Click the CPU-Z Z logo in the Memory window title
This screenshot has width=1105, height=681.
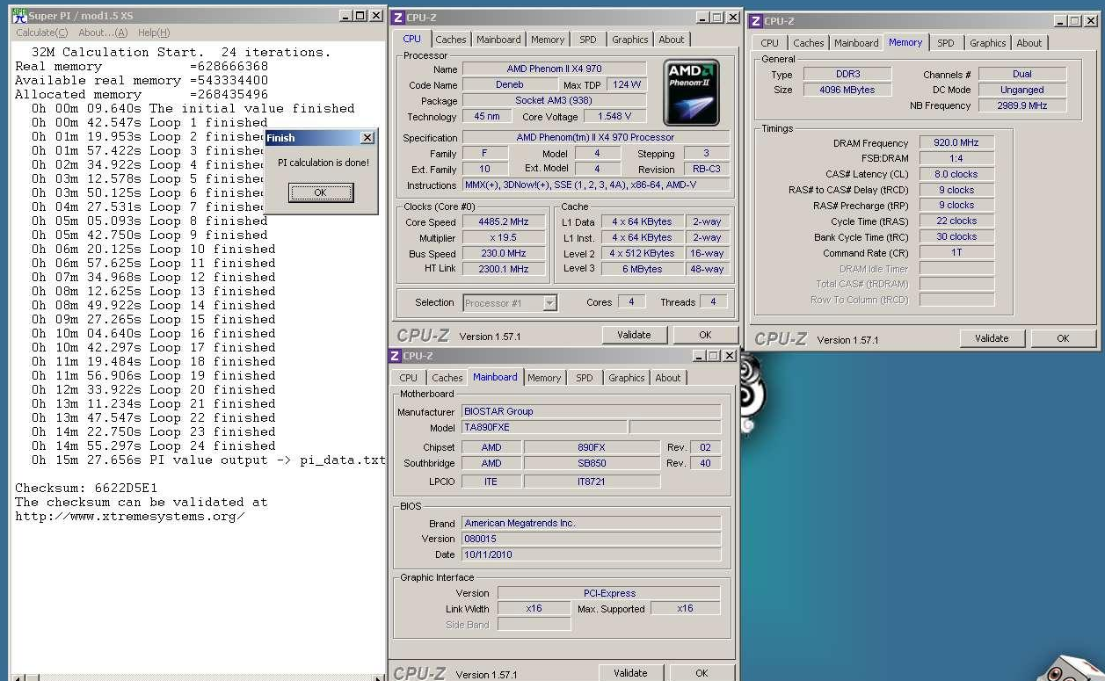click(x=756, y=21)
